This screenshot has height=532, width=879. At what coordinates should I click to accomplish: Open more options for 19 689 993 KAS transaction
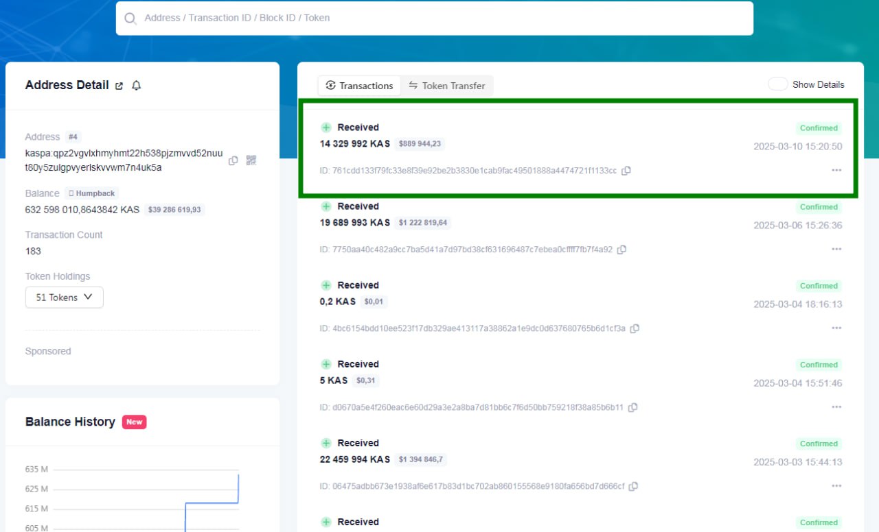point(836,249)
